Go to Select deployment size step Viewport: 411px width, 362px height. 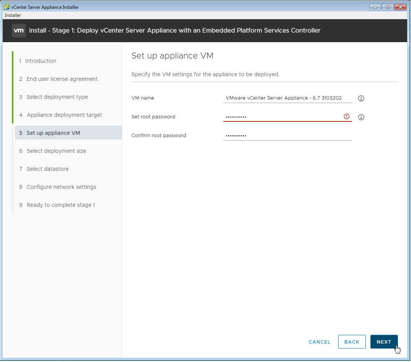click(56, 151)
